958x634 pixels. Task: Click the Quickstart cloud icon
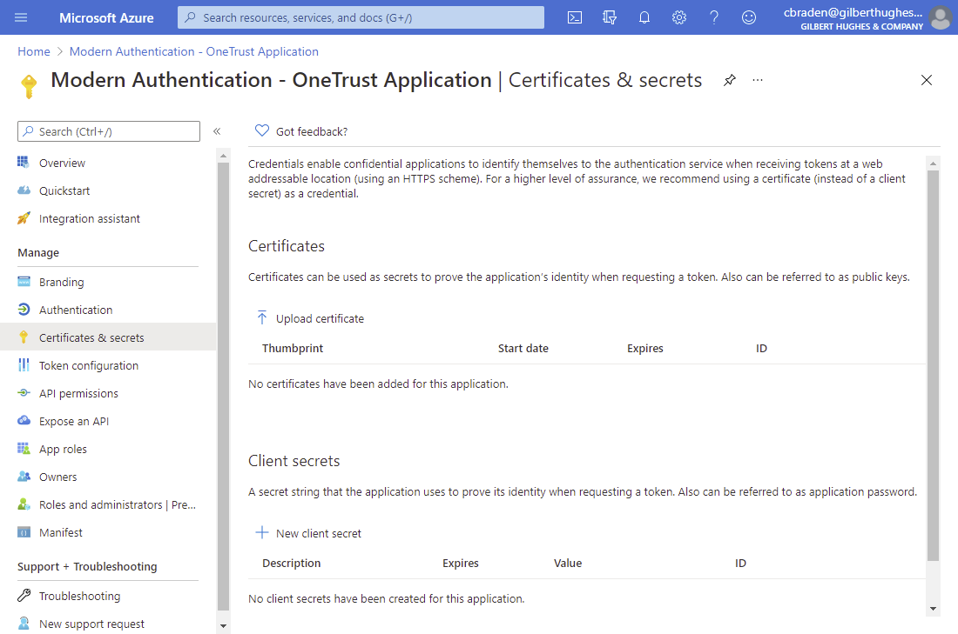(x=24, y=190)
